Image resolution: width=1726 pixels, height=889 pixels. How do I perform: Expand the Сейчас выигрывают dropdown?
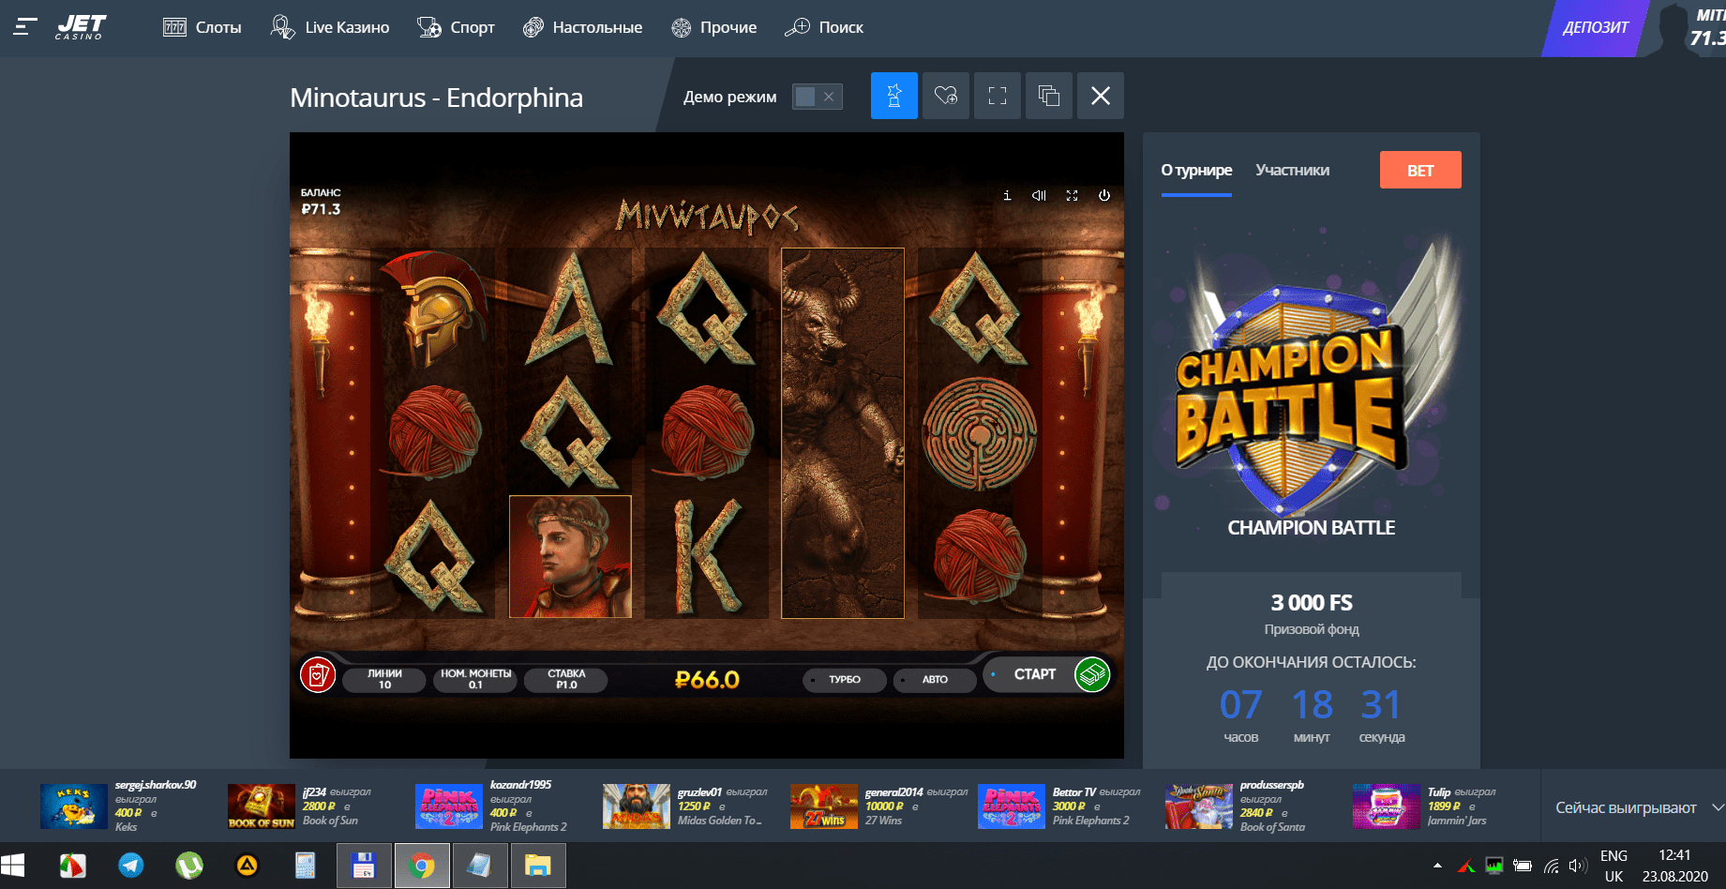tap(1717, 807)
